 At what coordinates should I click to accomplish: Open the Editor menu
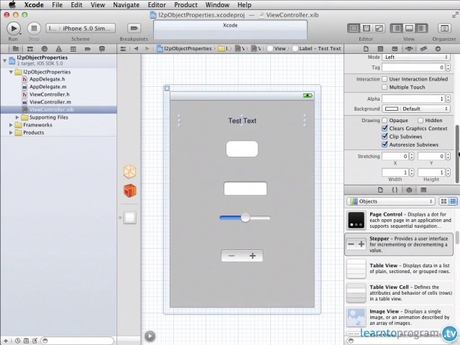157,5
